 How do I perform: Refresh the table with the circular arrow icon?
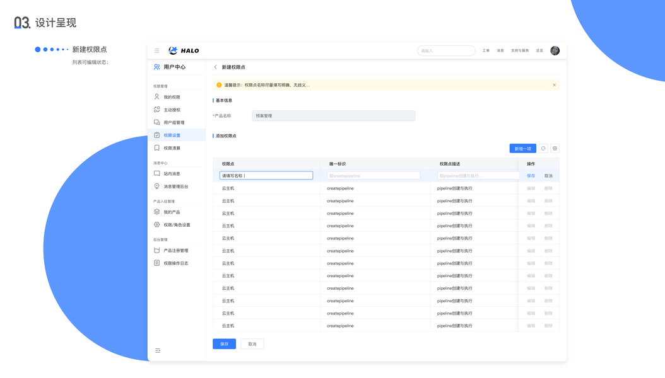pyautogui.click(x=543, y=149)
